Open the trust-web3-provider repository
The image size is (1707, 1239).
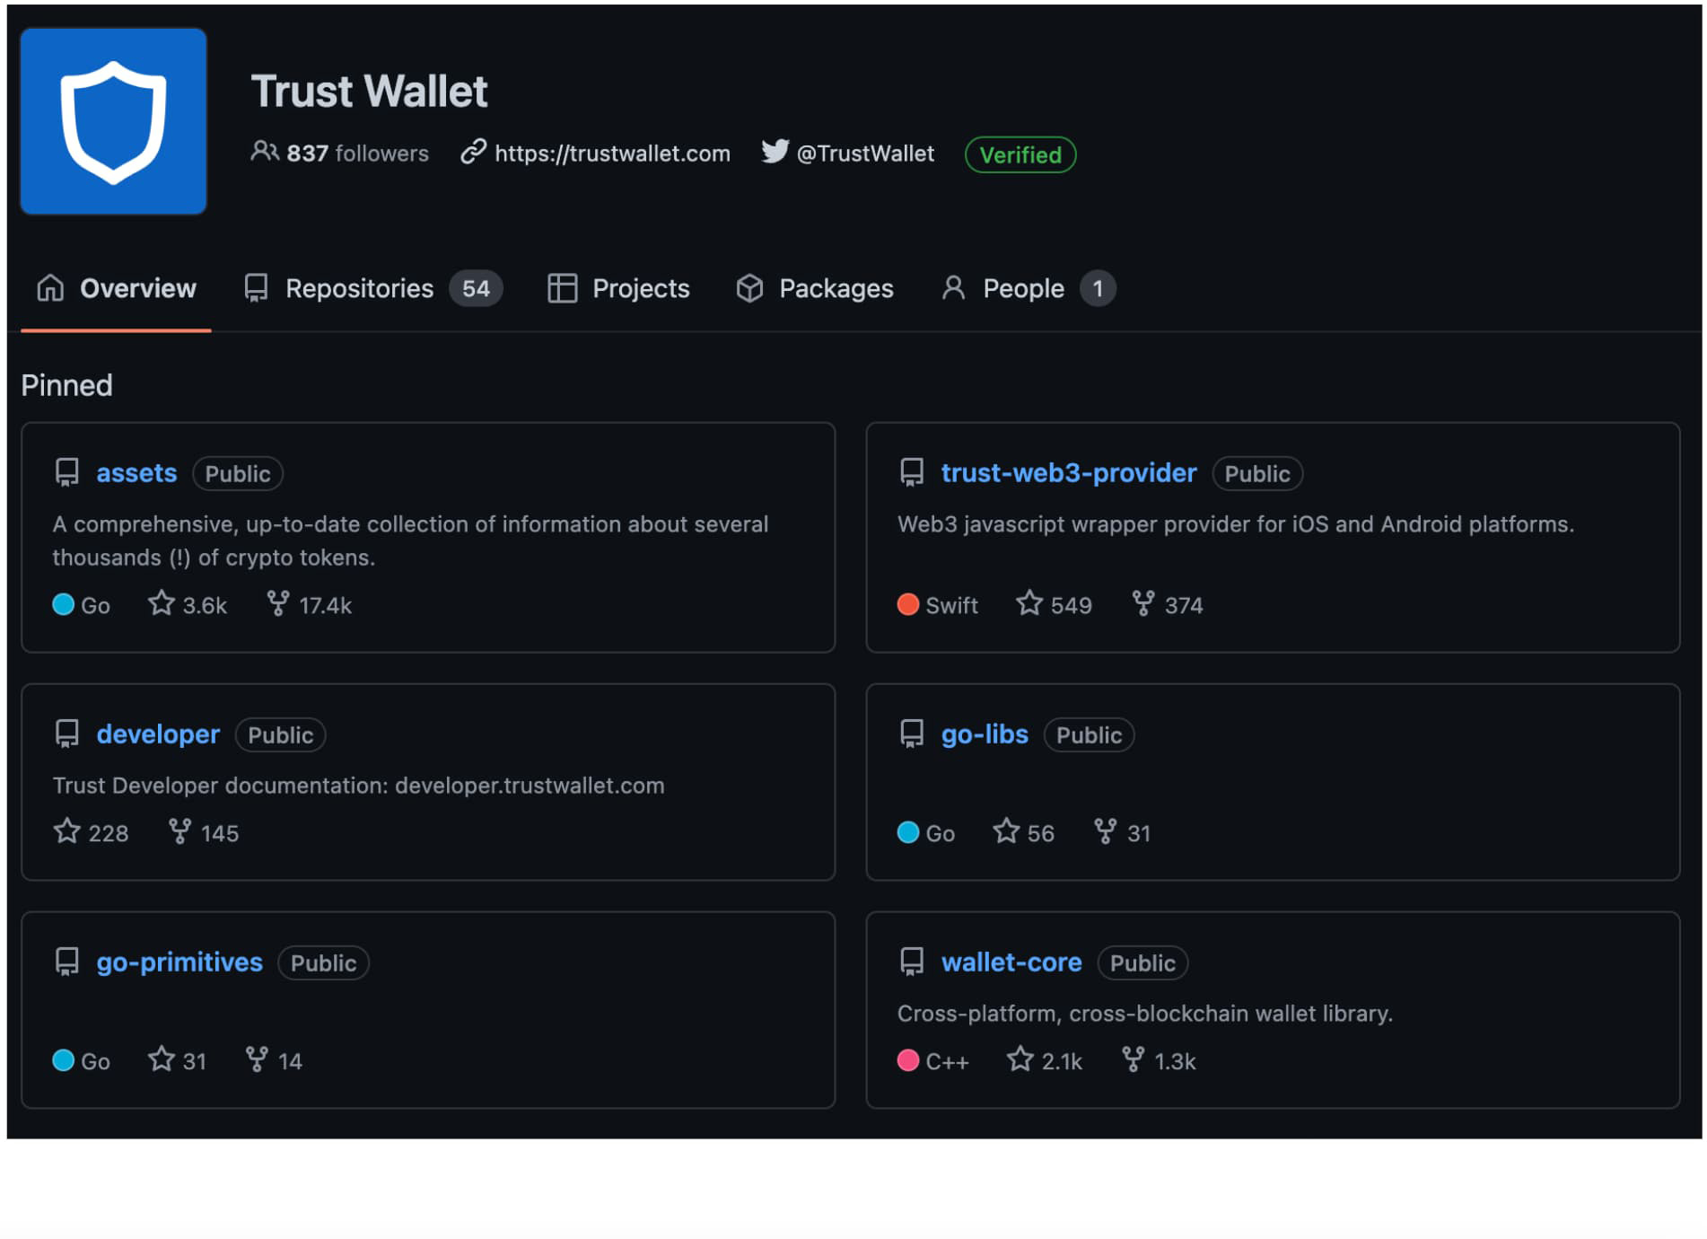1068,473
